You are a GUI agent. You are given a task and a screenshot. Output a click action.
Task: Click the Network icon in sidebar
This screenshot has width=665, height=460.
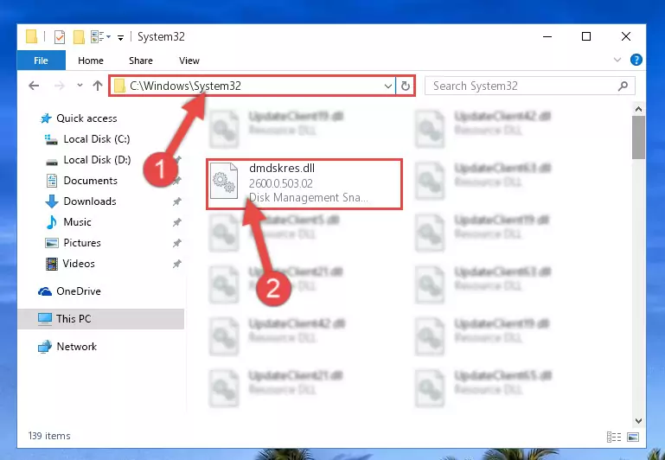(x=45, y=347)
